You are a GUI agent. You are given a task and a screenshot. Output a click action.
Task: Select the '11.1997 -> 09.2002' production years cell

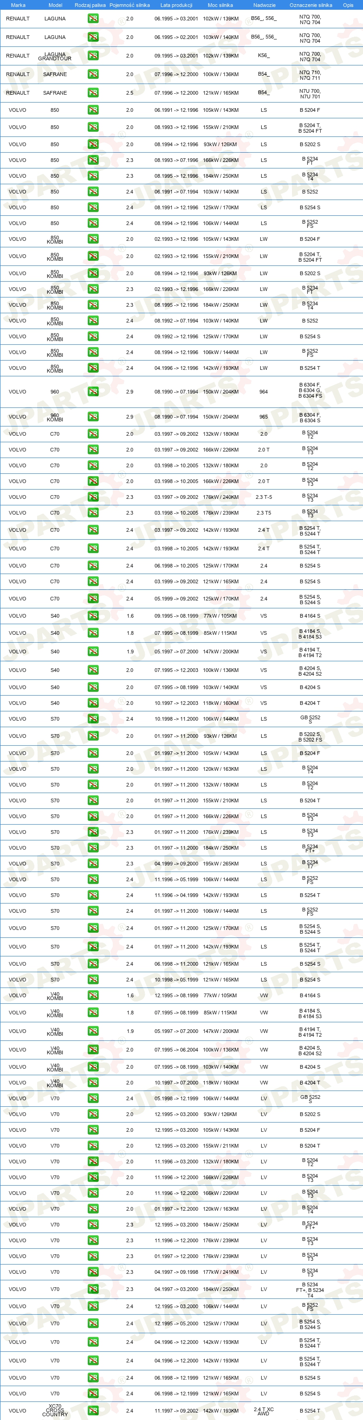[x=176, y=1411]
